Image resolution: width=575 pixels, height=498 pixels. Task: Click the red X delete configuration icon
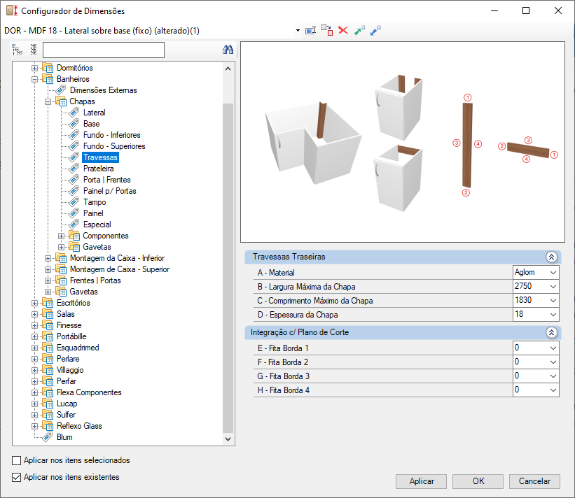[343, 30]
